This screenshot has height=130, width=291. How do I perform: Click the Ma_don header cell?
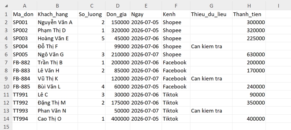(25, 14)
